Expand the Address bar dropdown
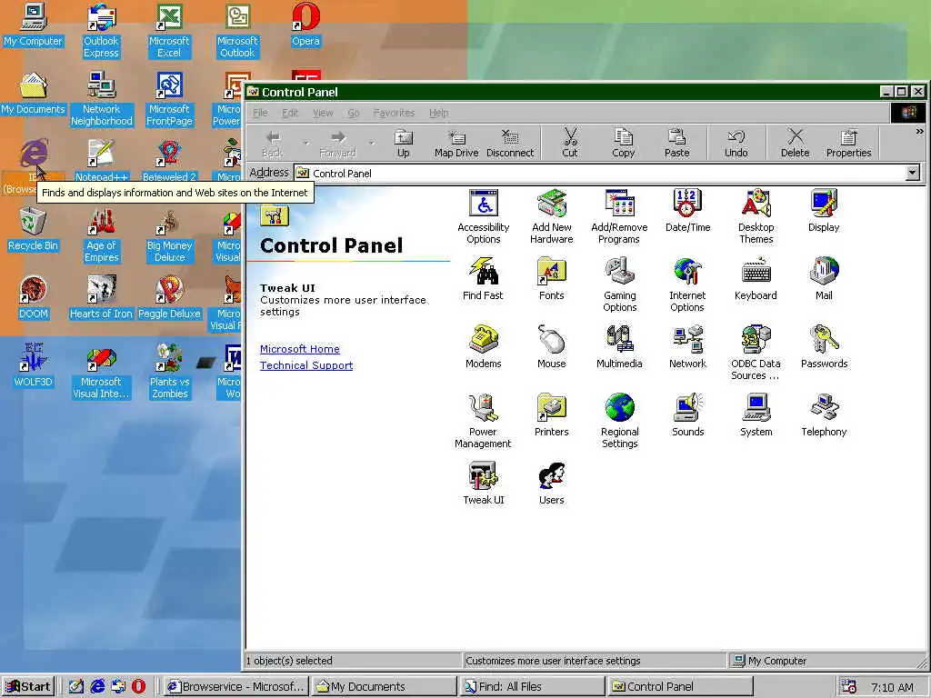 913,173
